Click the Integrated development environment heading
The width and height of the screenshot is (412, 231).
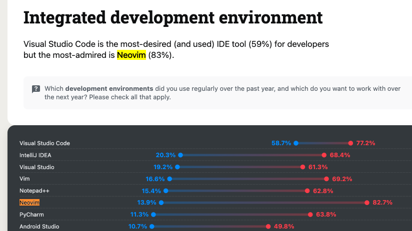click(x=173, y=17)
